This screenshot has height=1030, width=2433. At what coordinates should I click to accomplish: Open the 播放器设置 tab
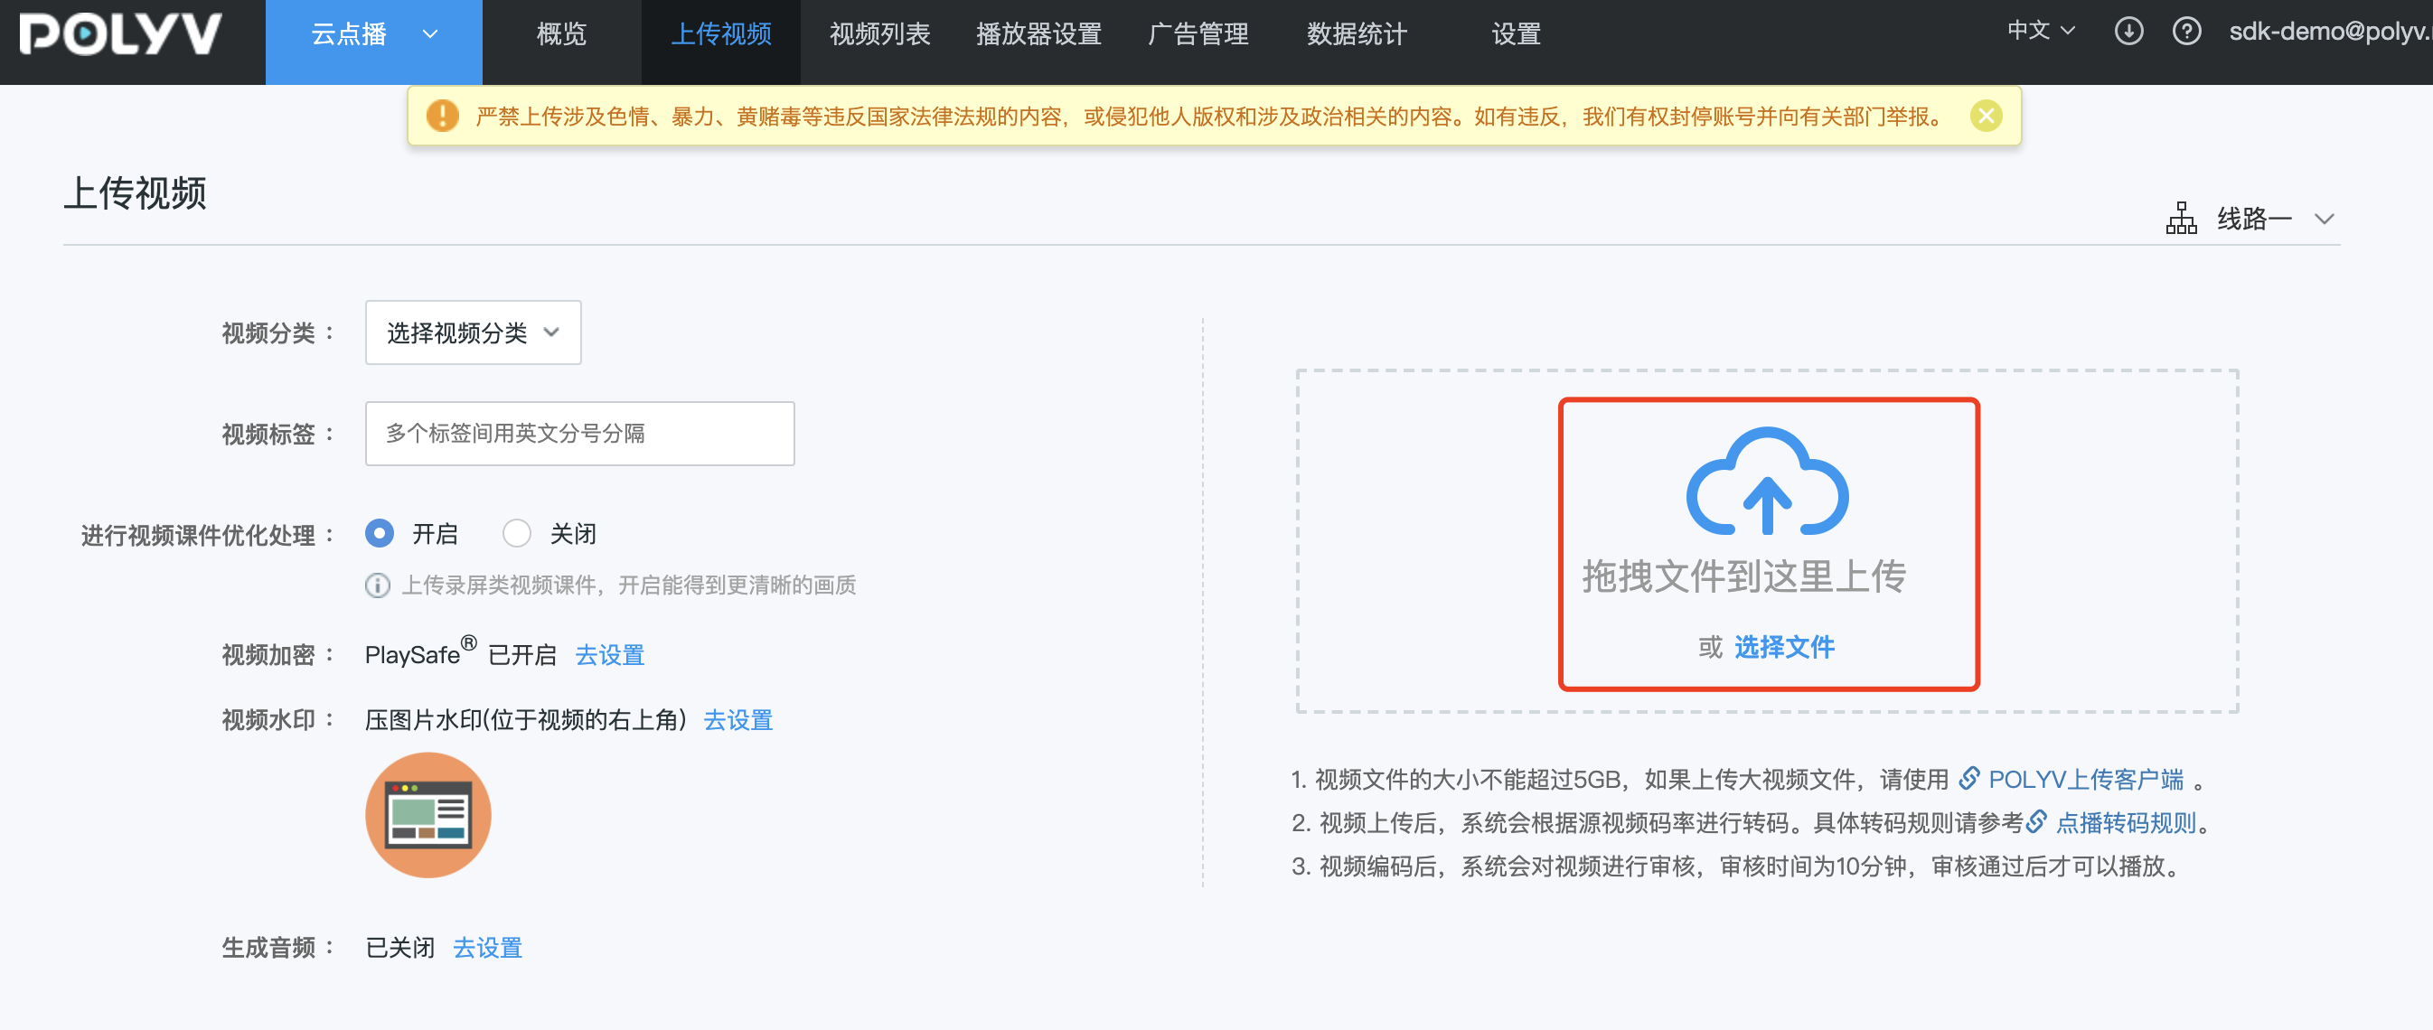[x=1039, y=35]
